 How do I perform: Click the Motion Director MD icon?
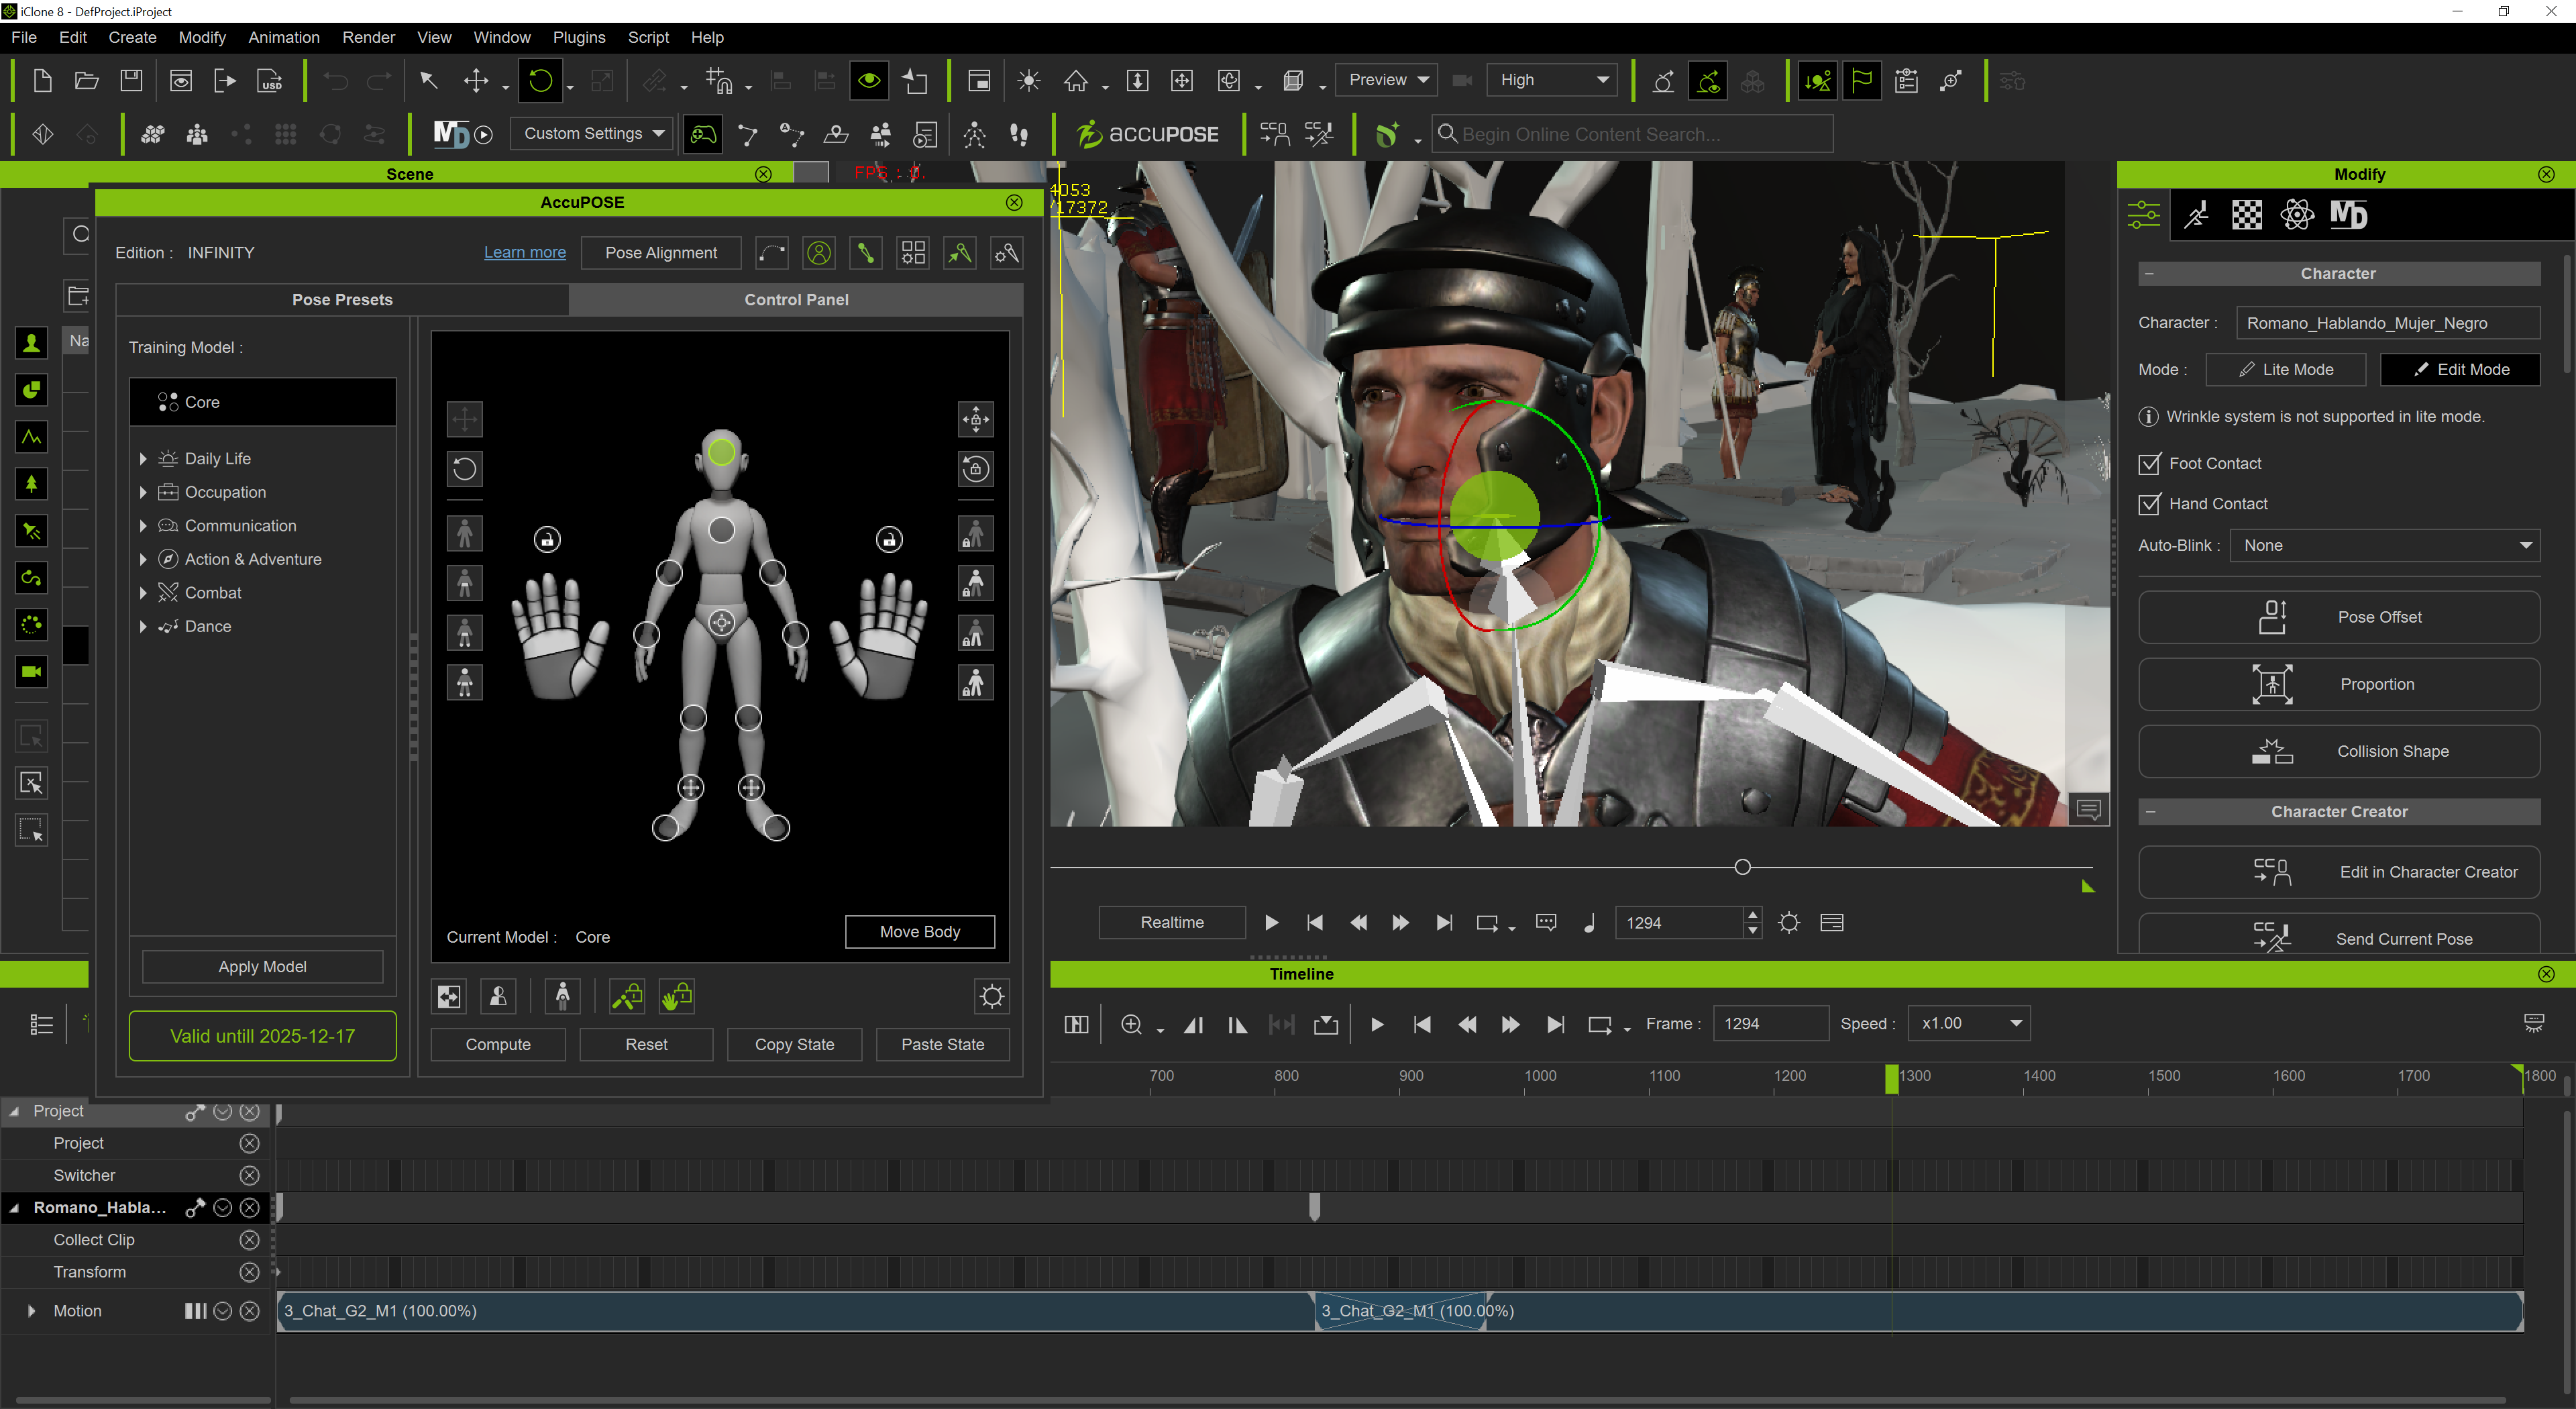(x=451, y=134)
